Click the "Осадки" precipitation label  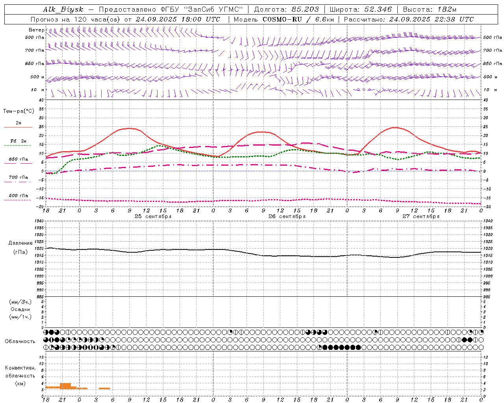(x=20, y=309)
